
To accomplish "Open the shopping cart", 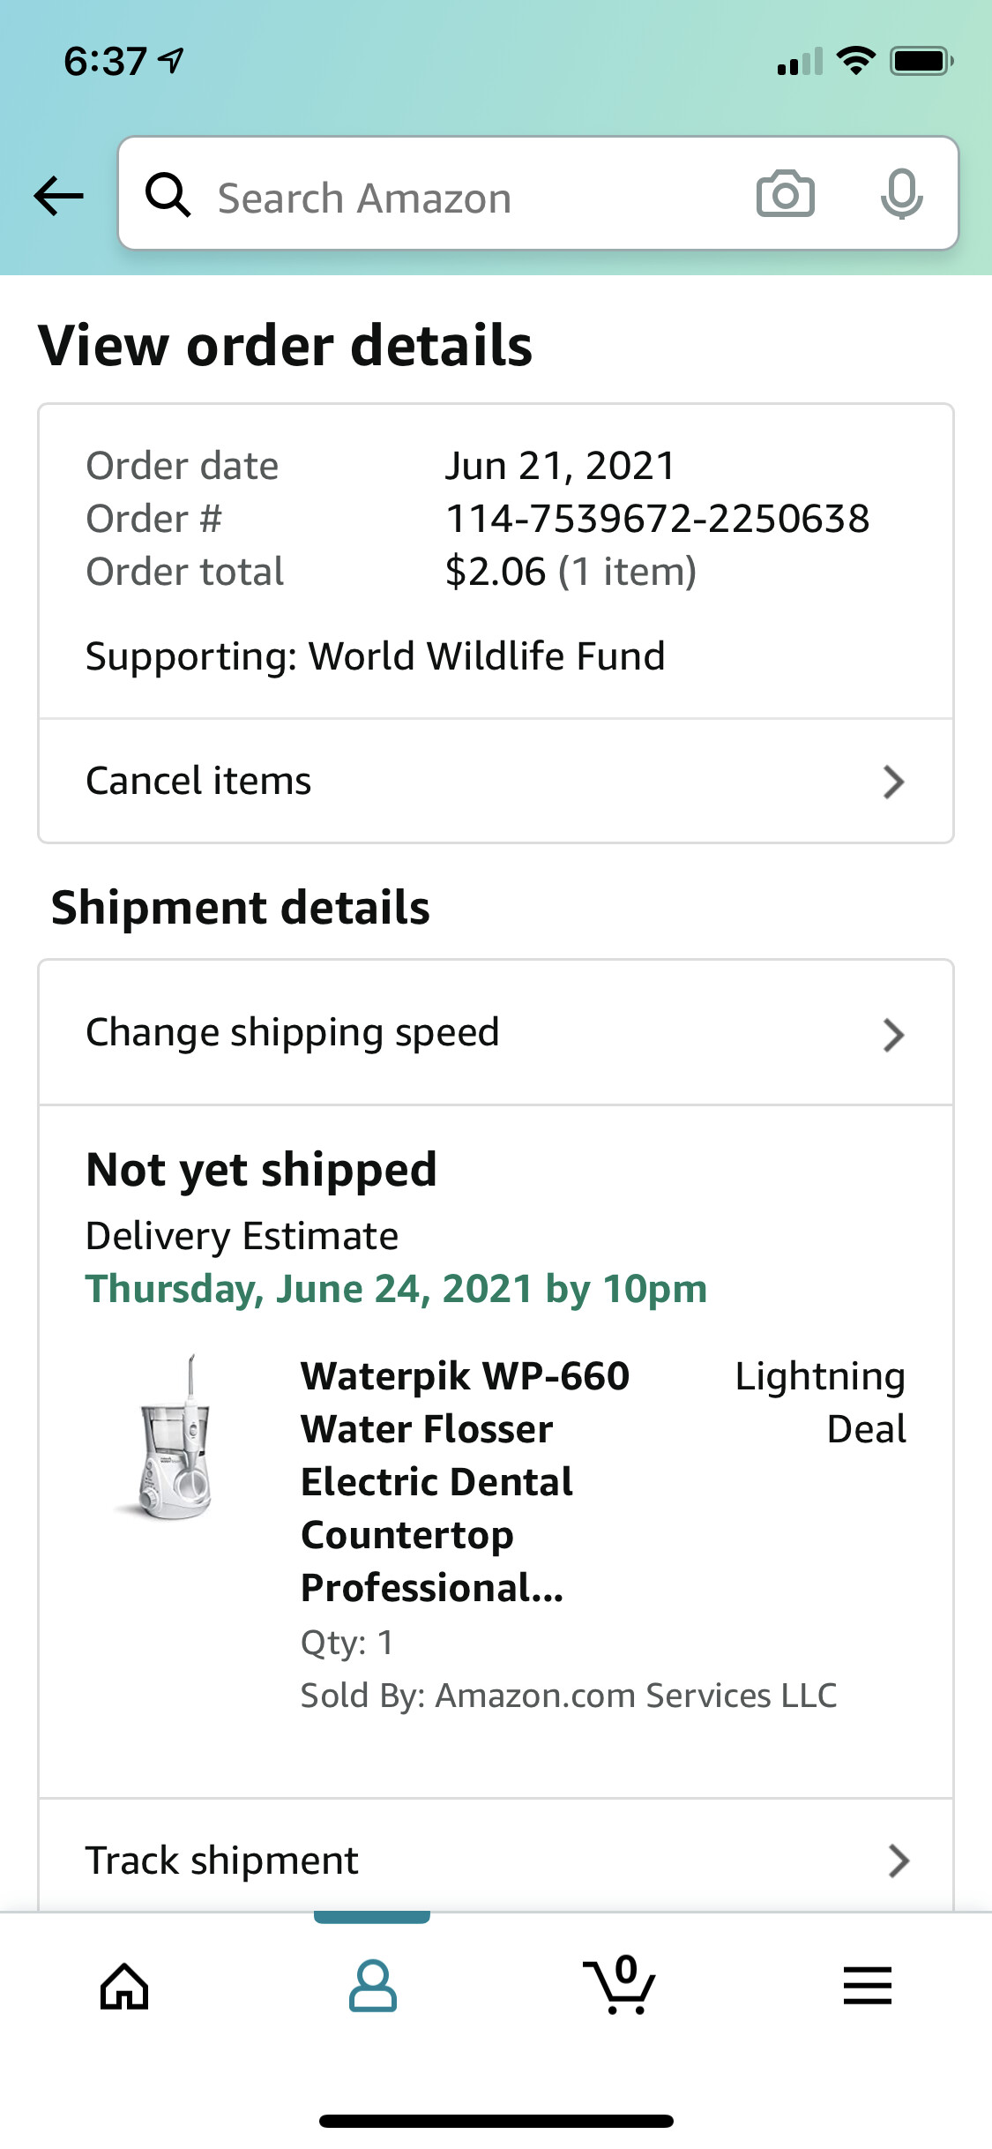I will point(620,1987).
